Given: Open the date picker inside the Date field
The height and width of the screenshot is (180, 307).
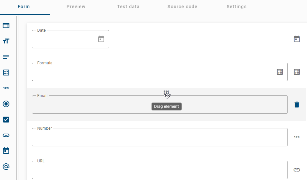Looking at the screenshot, I should click(101, 39).
